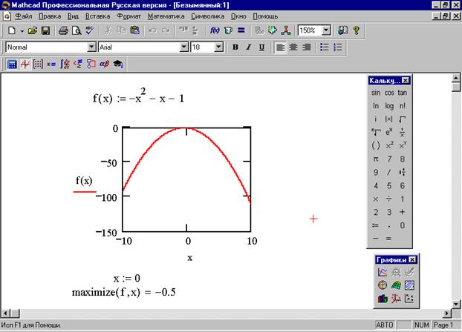Open the Файл menu
This screenshot has height=332, width=462.
pyautogui.click(x=23, y=16)
